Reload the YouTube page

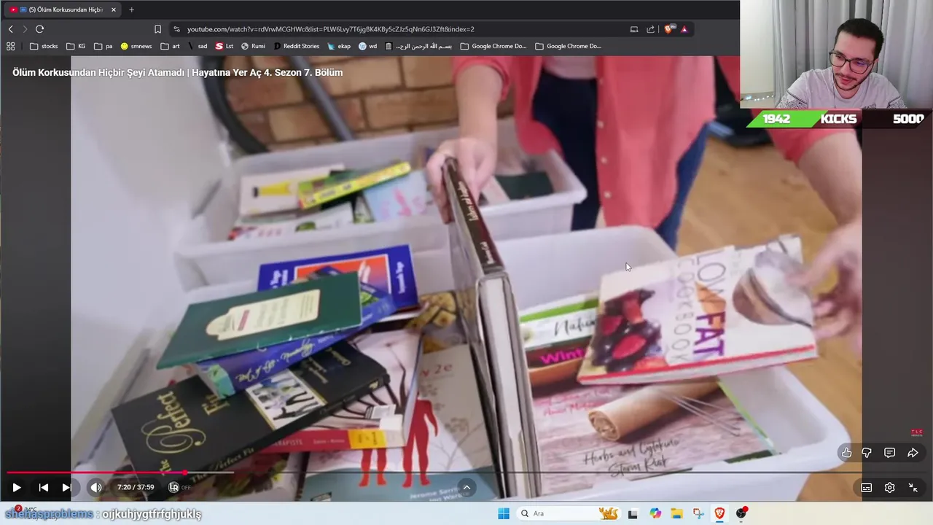(39, 29)
